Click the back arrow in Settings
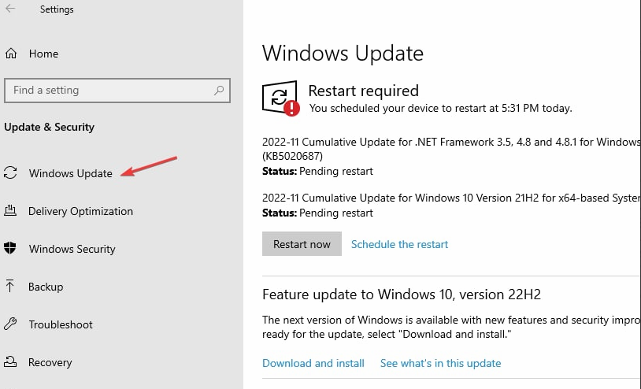This screenshot has width=641, height=389. [x=11, y=9]
